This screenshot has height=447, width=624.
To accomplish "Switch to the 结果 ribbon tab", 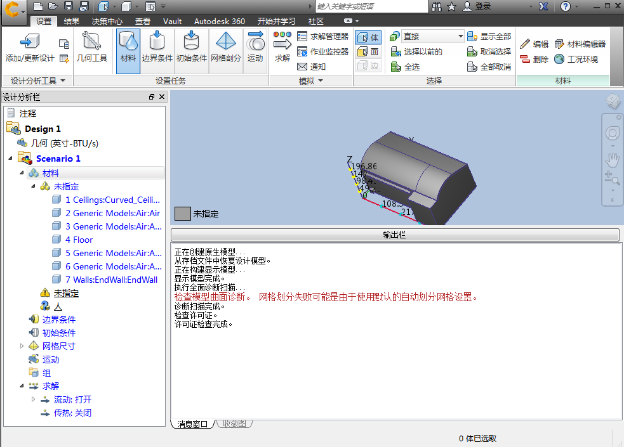I will 71,20.
